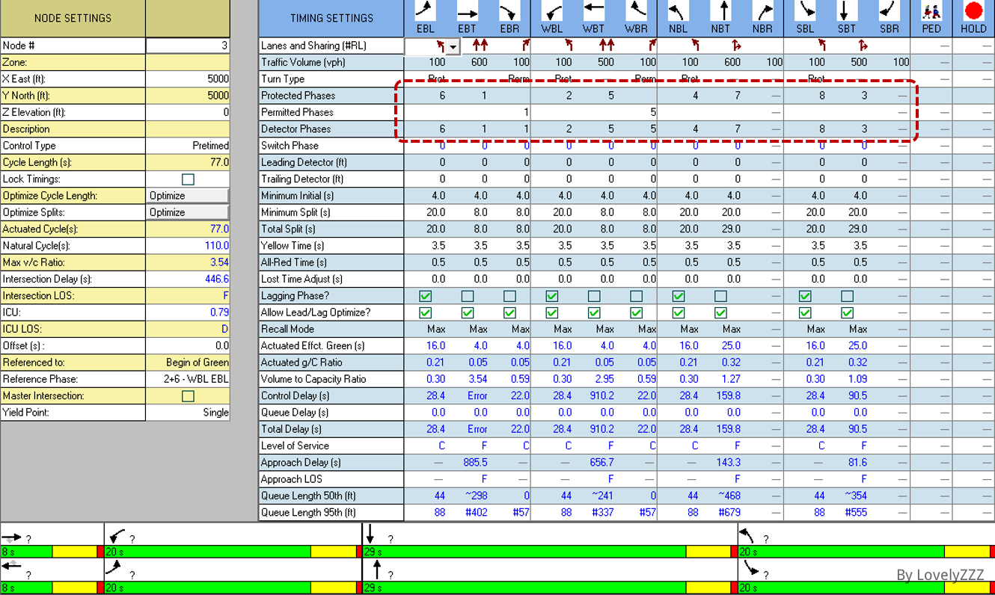
Task: Click the EBR lane arrow icon
Action: [525, 46]
